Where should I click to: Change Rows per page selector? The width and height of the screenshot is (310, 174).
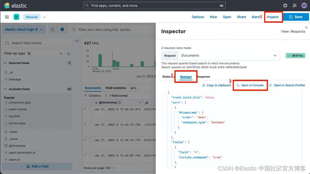pos(99,168)
